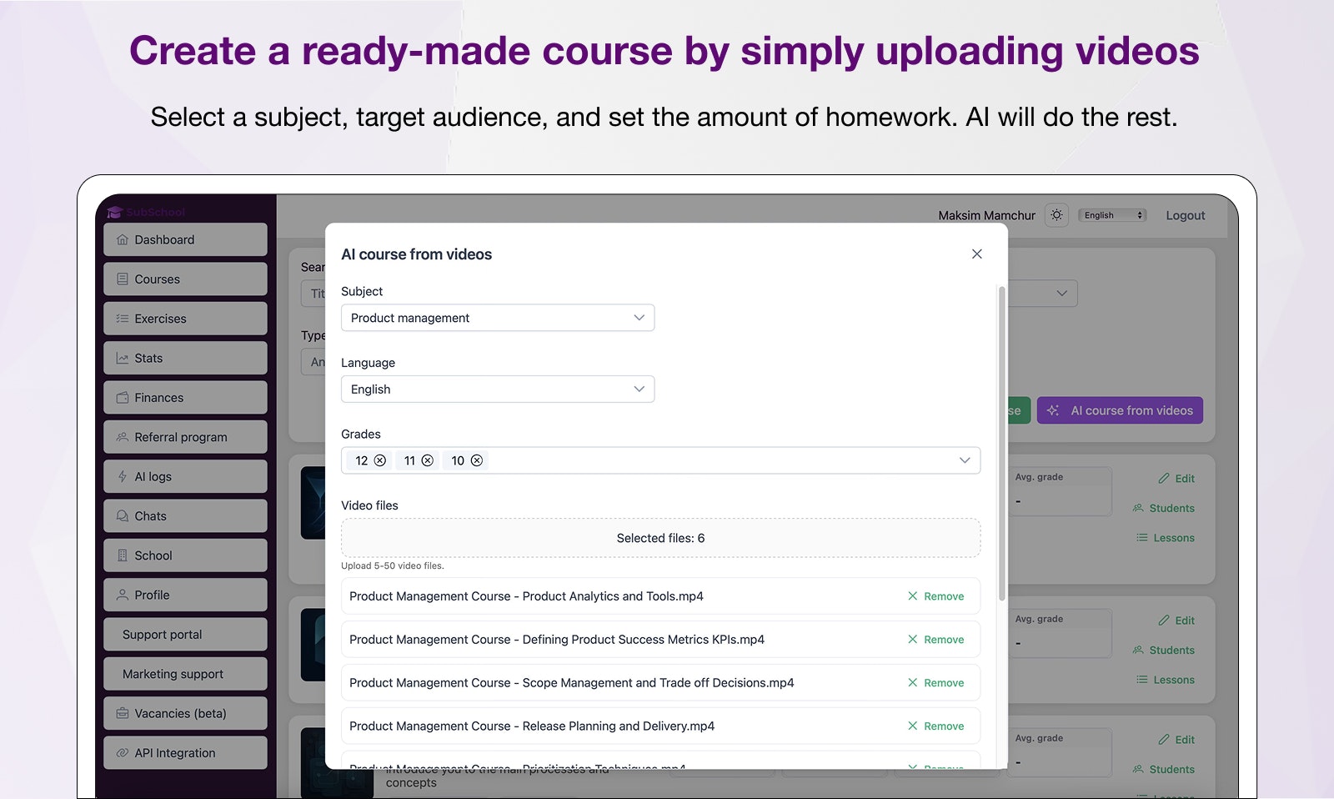Remove the Product Analytics and Tools.mp4 file
1334x799 pixels.
pos(935,595)
